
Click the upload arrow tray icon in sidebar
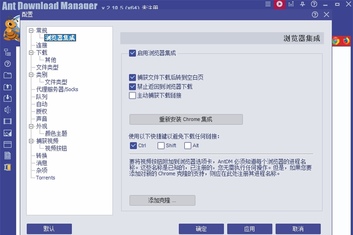pos(8,87)
